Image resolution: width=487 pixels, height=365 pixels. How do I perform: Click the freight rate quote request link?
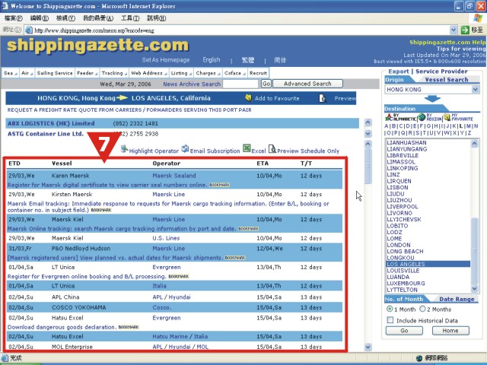pos(129,109)
